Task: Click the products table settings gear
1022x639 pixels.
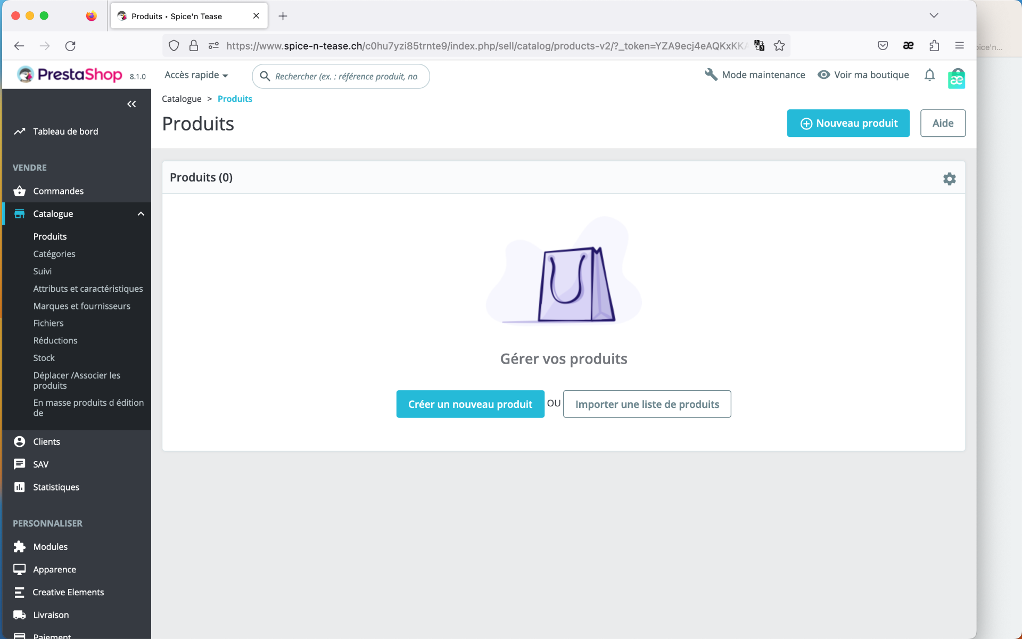Action: pyautogui.click(x=949, y=179)
